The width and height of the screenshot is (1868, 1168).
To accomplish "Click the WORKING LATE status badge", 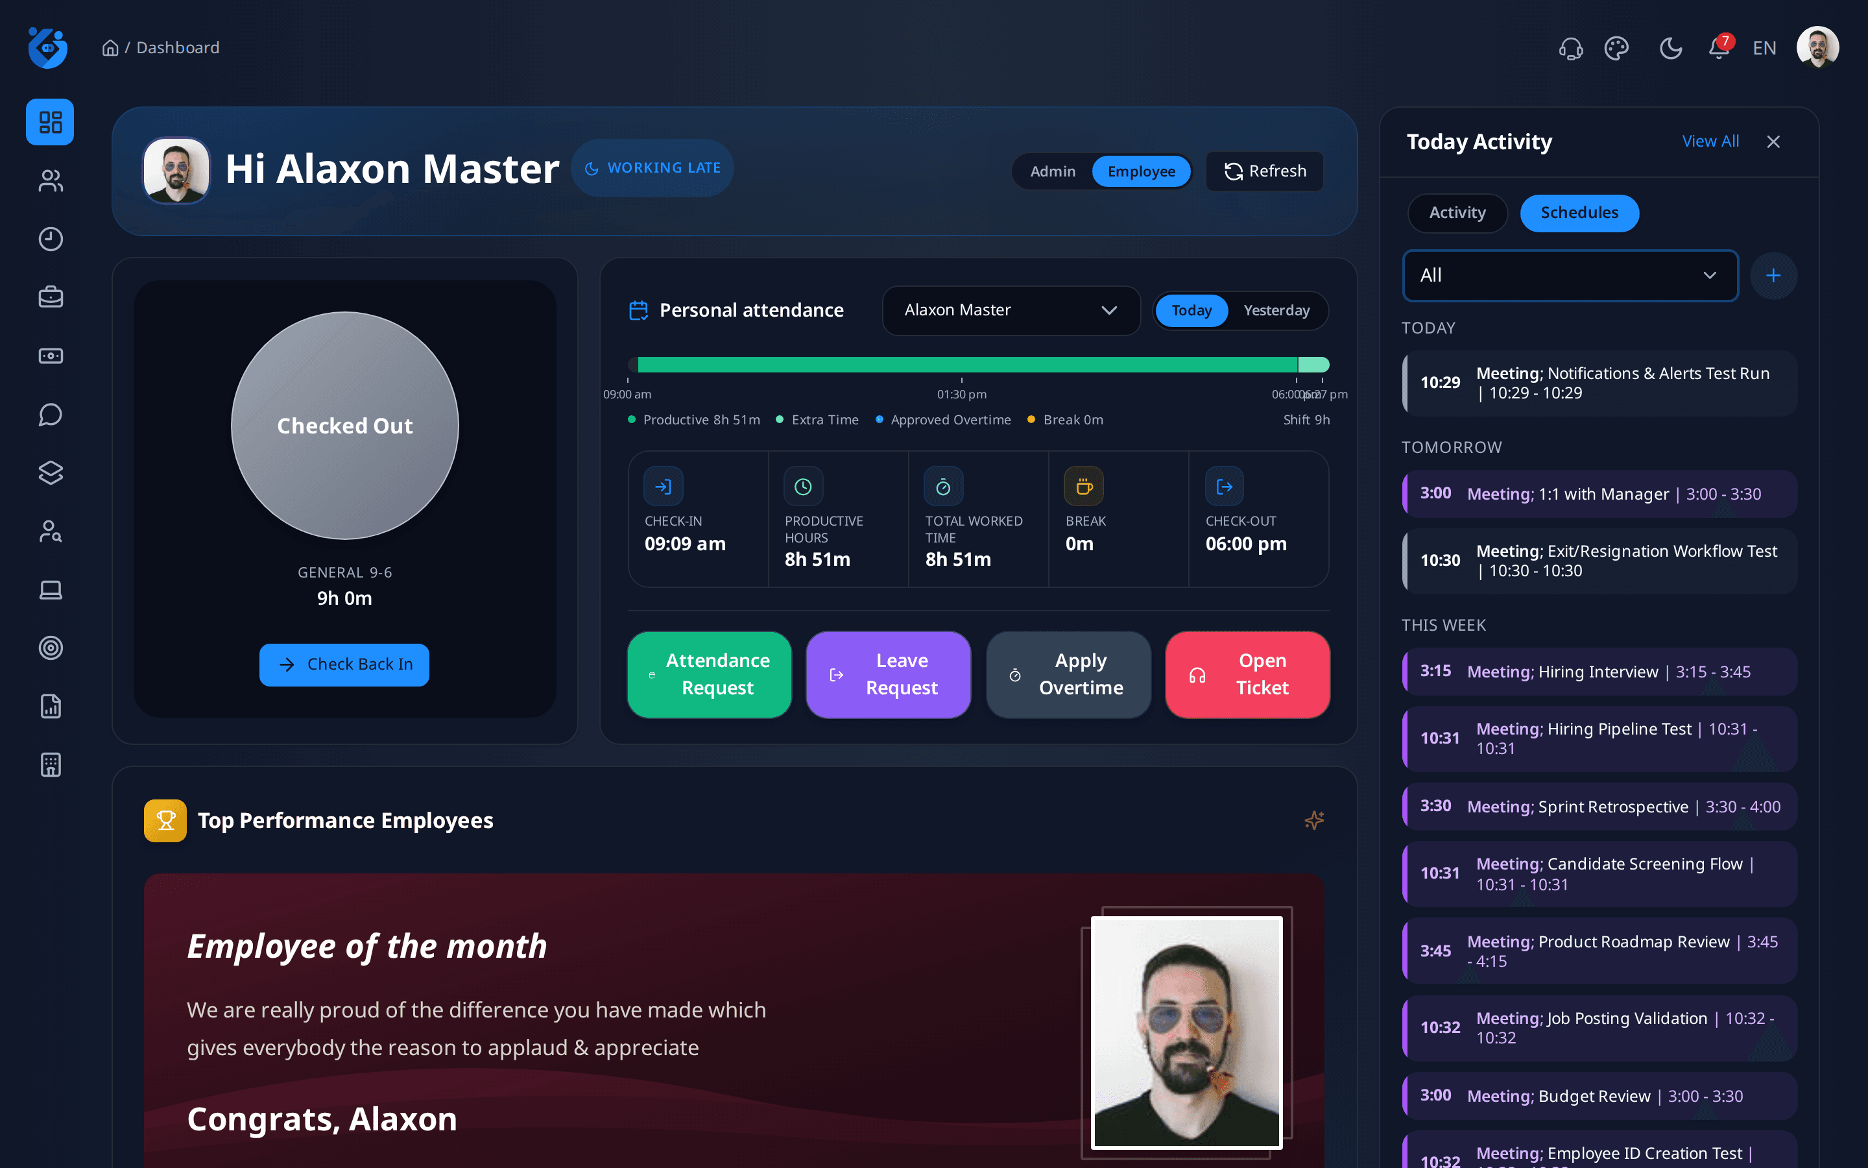I will pos(653,169).
